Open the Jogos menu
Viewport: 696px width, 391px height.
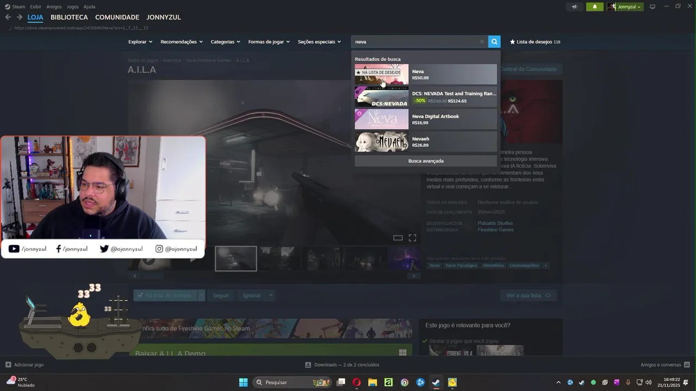click(72, 7)
